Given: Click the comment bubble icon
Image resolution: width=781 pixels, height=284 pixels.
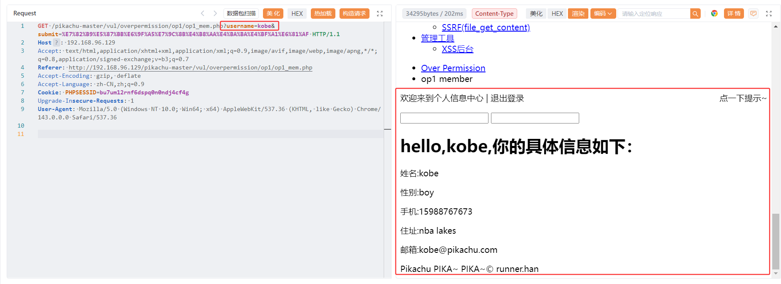Looking at the screenshot, I should [x=753, y=13].
